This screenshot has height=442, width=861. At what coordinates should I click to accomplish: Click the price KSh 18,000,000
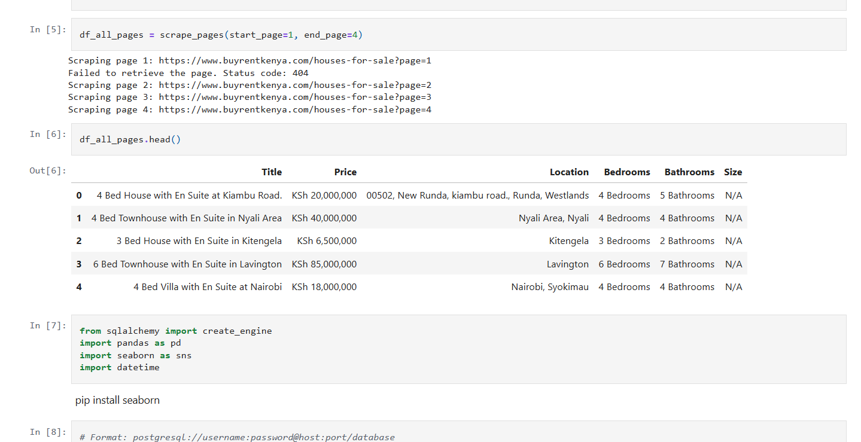(x=324, y=287)
